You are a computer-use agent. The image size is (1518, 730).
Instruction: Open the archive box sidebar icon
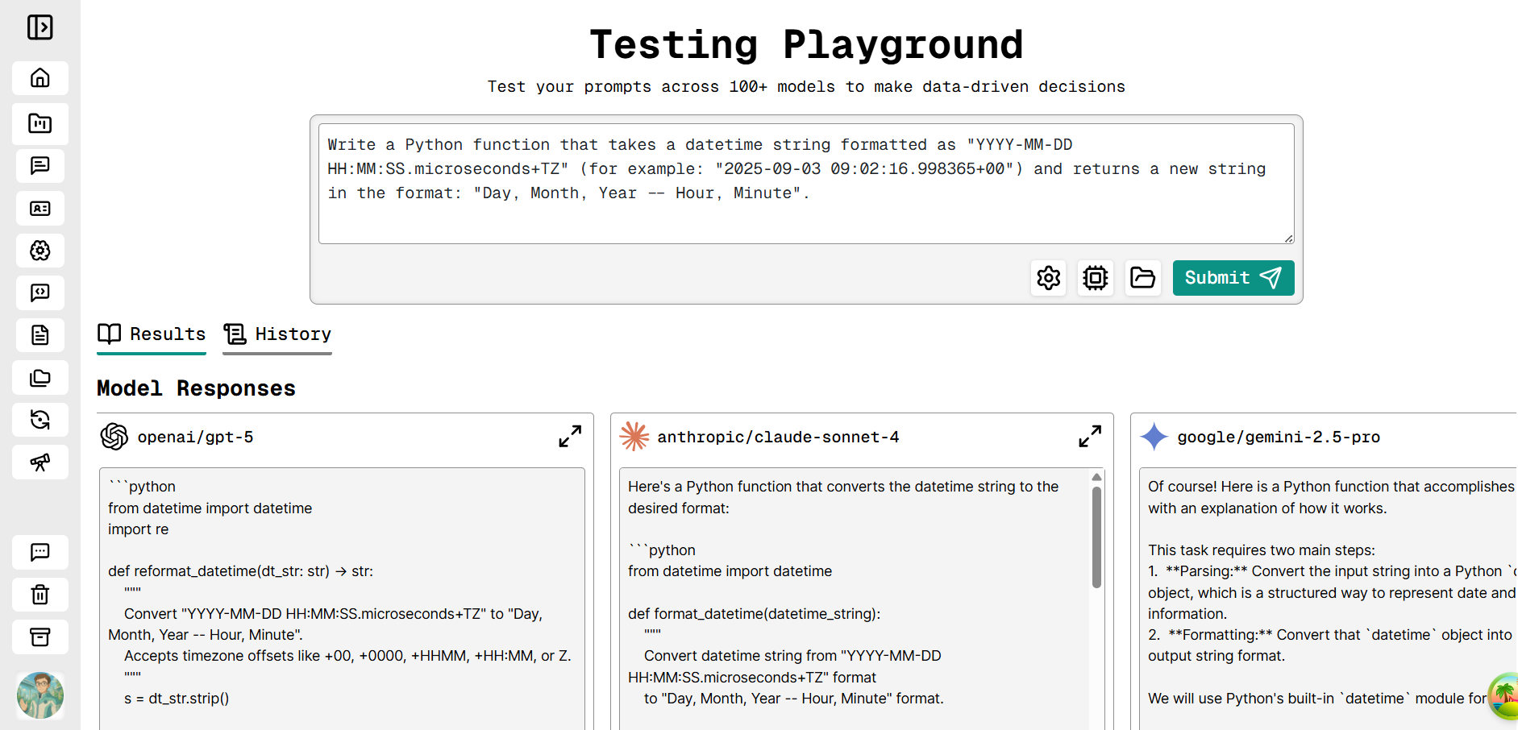pyautogui.click(x=40, y=637)
